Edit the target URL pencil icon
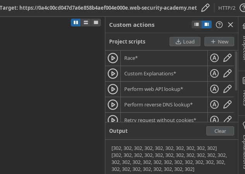 click(x=206, y=7)
